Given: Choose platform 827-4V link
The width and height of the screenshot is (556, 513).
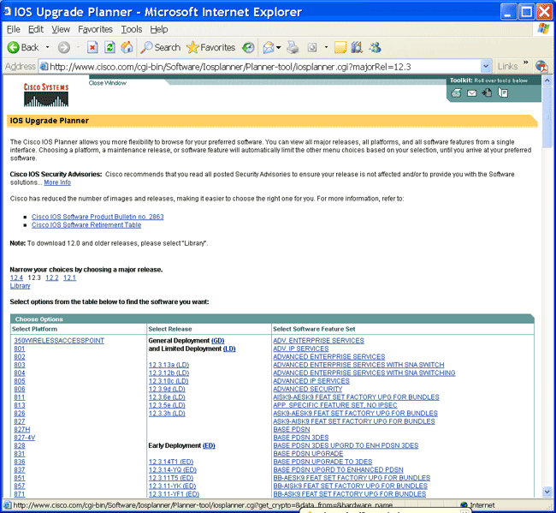Looking at the screenshot, I should tap(25, 438).
